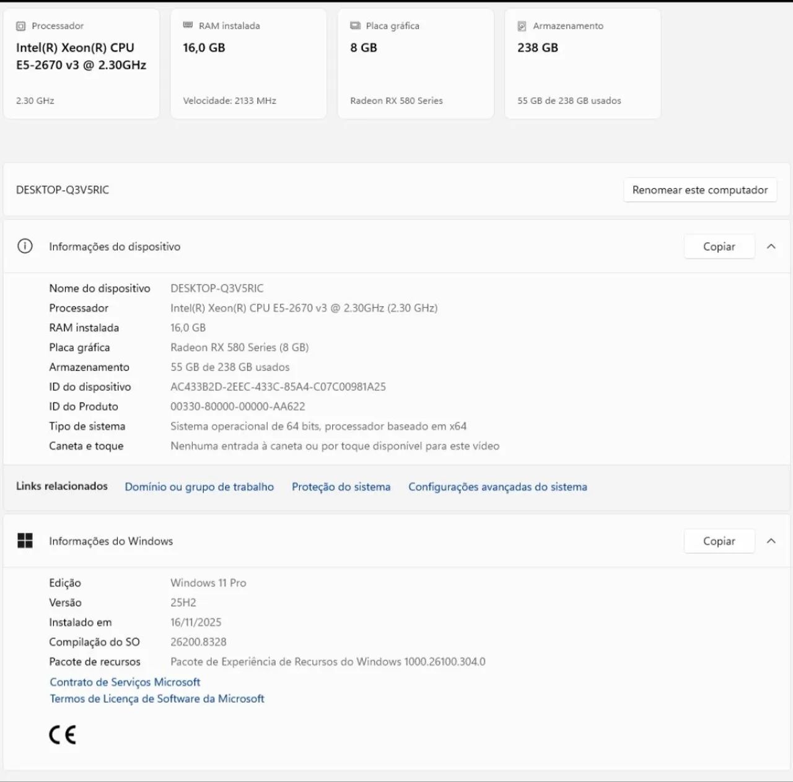The width and height of the screenshot is (793, 782).
Task: Select the Xeon E5-2670 v3 name in the top Processador card
Action: pyautogui.click(x=81, y=56)
